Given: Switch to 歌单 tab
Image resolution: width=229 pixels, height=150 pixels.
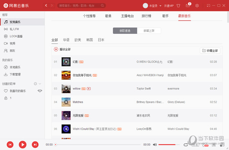Looking at the screenshot, I should [x=108, y=16].
